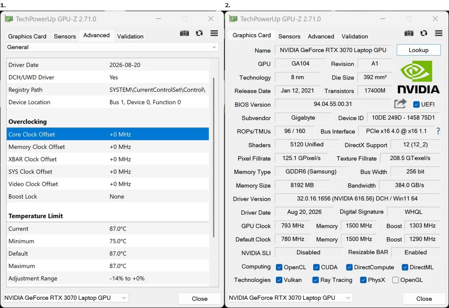The image size is (449, 308).
Task: Open Sensors tab in right window
Action: 289,36
